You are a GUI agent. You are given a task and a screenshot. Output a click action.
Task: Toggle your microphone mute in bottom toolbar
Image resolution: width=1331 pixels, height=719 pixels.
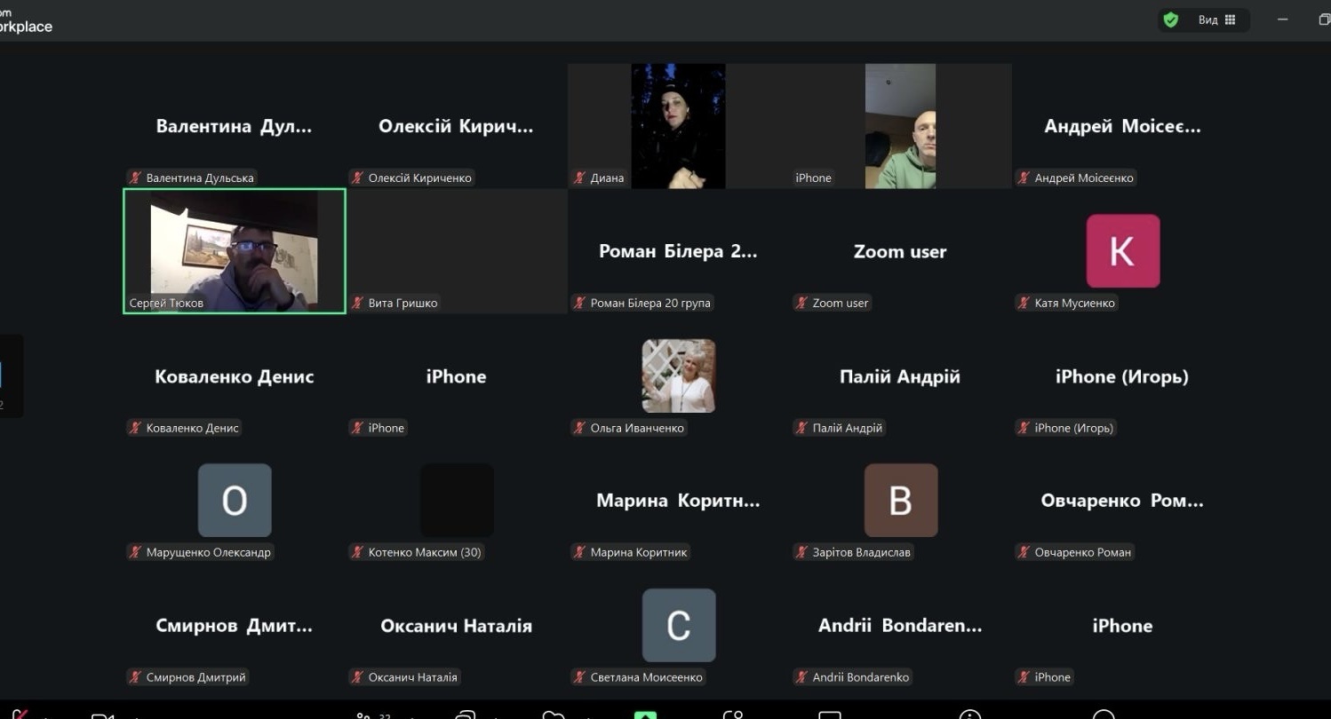click(20, 715)
